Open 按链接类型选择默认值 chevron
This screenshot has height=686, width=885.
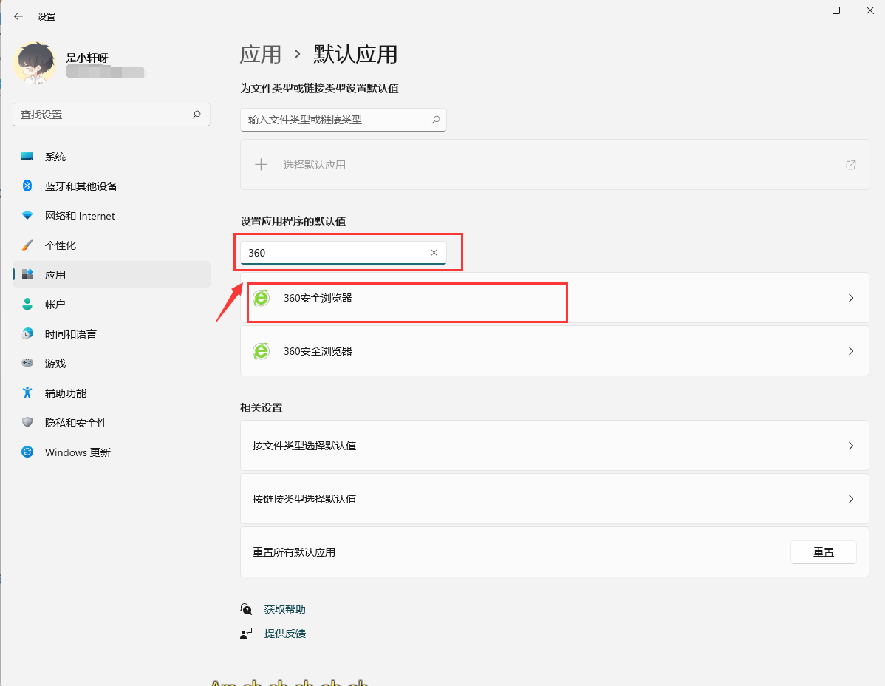851,499
